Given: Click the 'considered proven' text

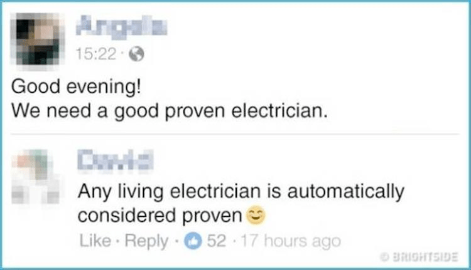Looking at the screenshot, I should [160, 215].
